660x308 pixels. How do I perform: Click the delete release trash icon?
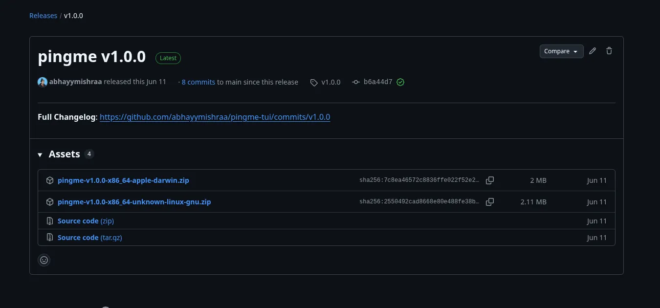[x=609, y=51]
